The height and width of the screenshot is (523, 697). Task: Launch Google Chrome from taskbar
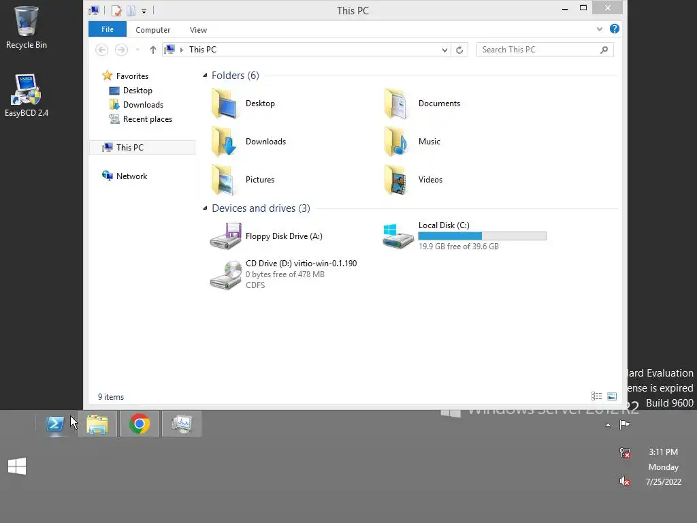[140, 424]
